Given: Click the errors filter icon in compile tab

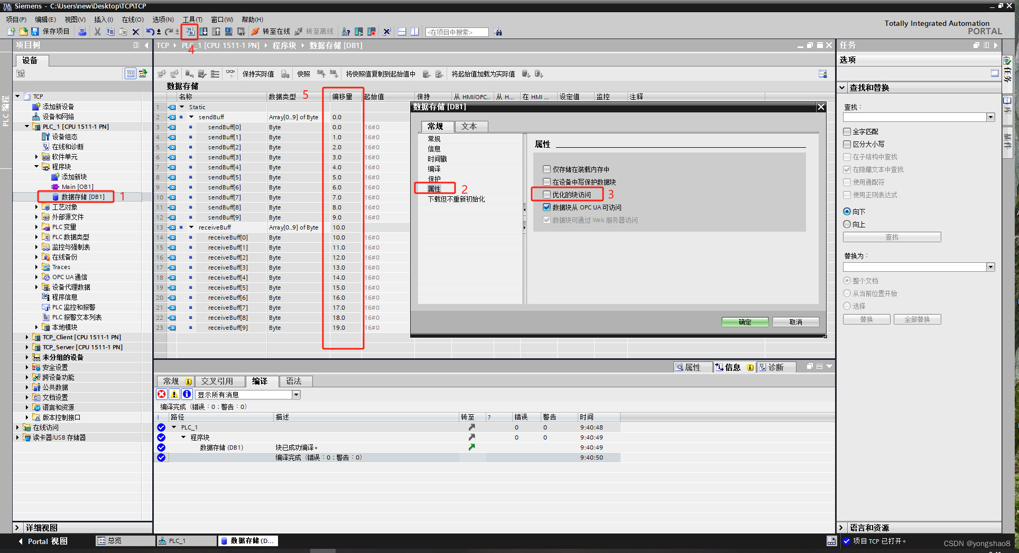Looking at the screenshot, I should coord(162,394).
